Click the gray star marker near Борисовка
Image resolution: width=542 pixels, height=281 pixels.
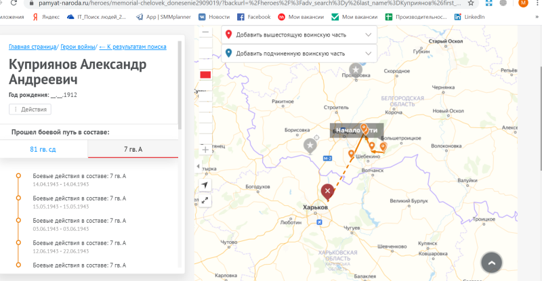(310, 144)
